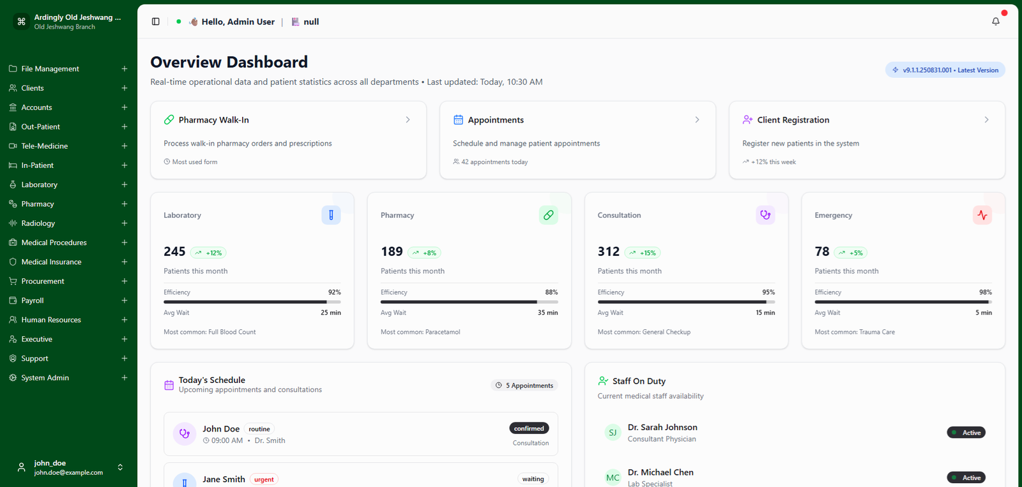Click the Pharmacy card pill icon
Image resolution: width=1022 pixels, height=487 pixels.
pyautogui.click(x=548, y=215)
